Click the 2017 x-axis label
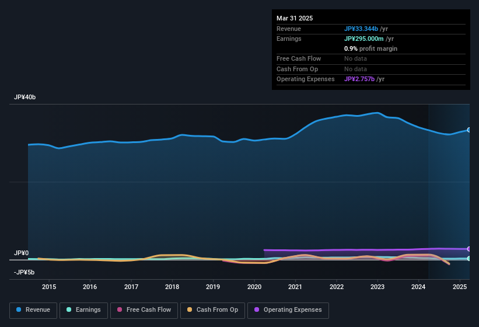This screenshot has height=327, width=479. [131, 287]
